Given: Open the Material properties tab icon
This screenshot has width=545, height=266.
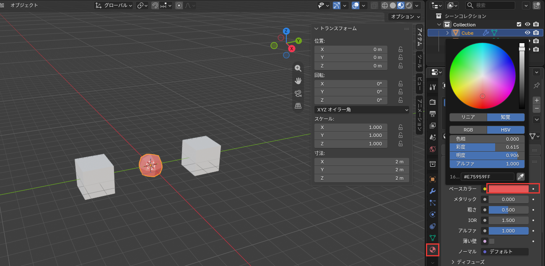Looking at the screenshot, I should [x=433, y=250].
